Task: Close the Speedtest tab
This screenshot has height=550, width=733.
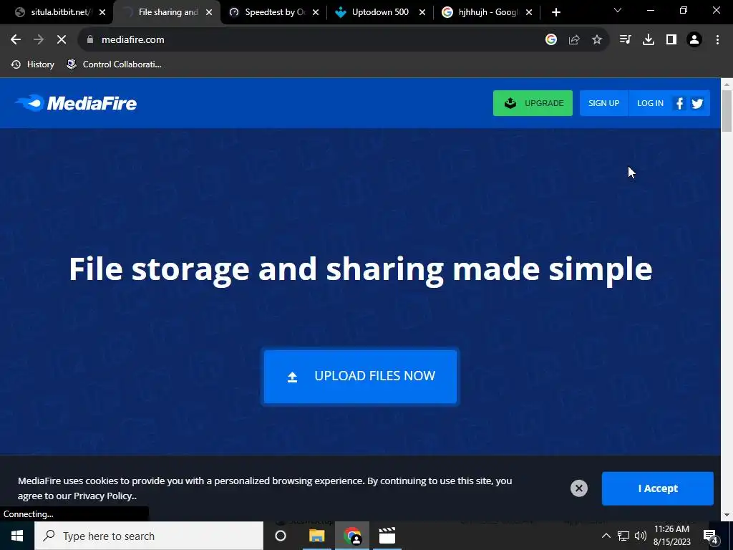Action: tap(316, 13)
